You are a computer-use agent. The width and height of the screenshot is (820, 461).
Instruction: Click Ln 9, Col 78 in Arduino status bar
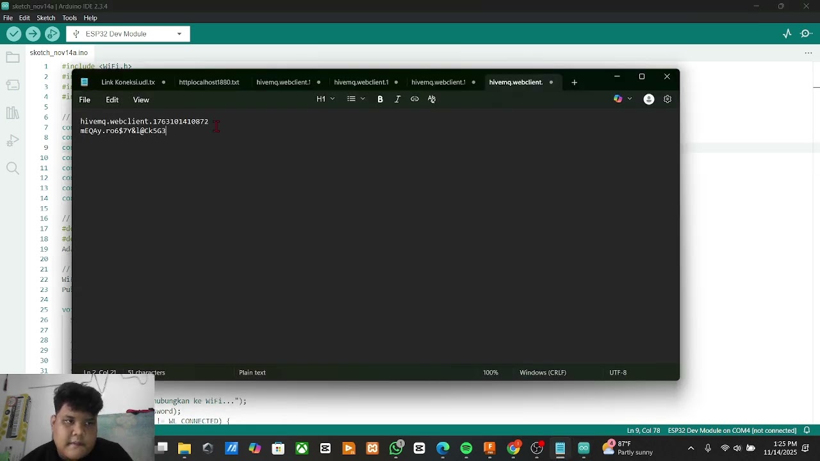[x=643, y=430]
